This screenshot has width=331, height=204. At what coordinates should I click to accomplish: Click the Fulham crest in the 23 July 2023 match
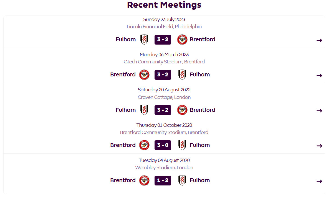(x=144, y=40)
